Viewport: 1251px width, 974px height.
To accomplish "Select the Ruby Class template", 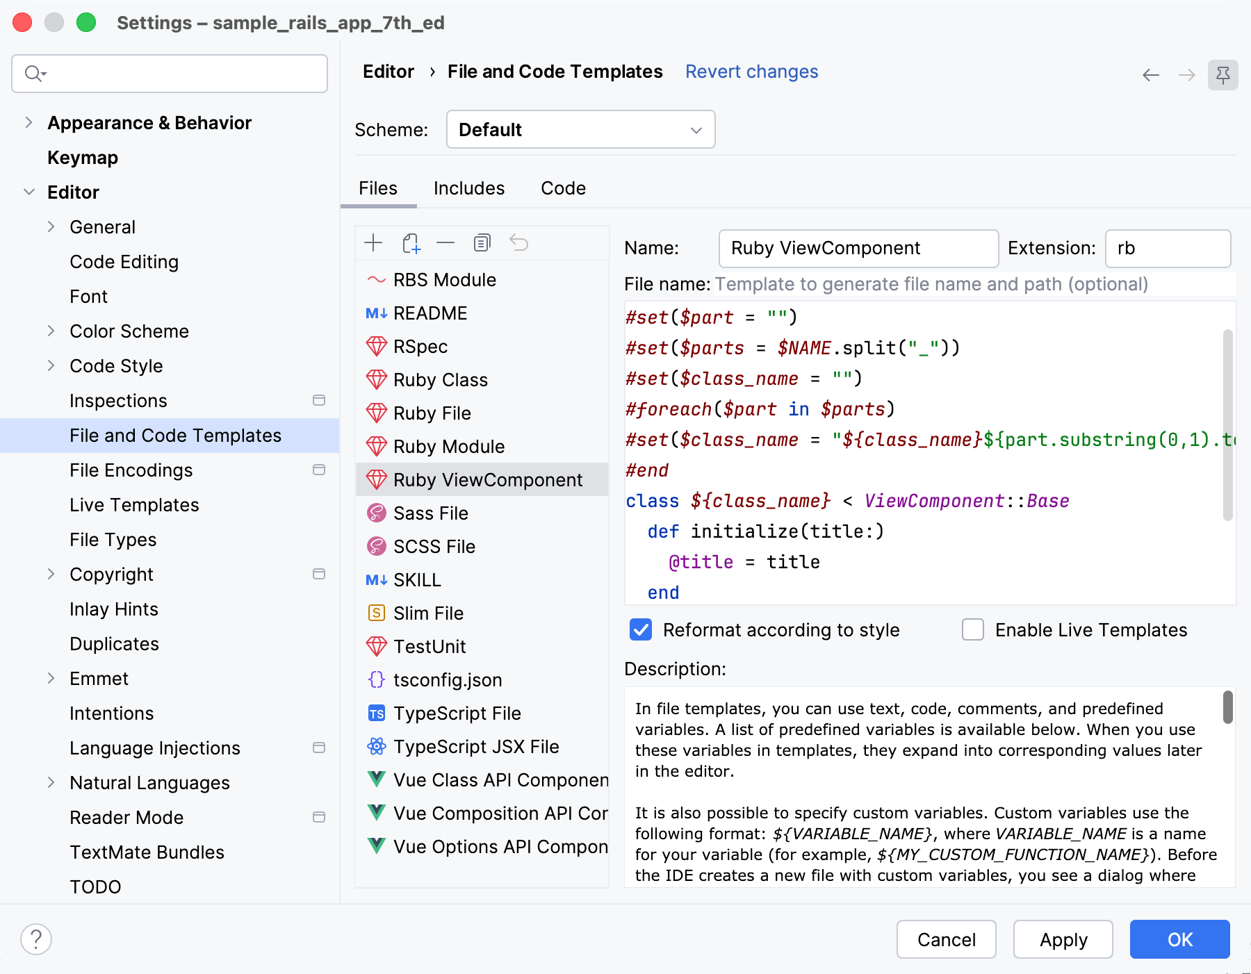I will click(x=482, y=380).
